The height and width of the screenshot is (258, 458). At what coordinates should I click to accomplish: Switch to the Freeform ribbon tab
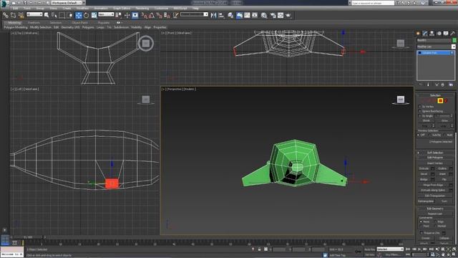34,22
